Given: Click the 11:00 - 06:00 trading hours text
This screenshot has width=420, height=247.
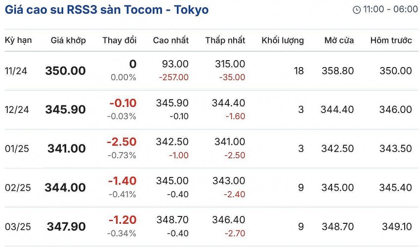Looking at the screenshot, I should point(390,10).
